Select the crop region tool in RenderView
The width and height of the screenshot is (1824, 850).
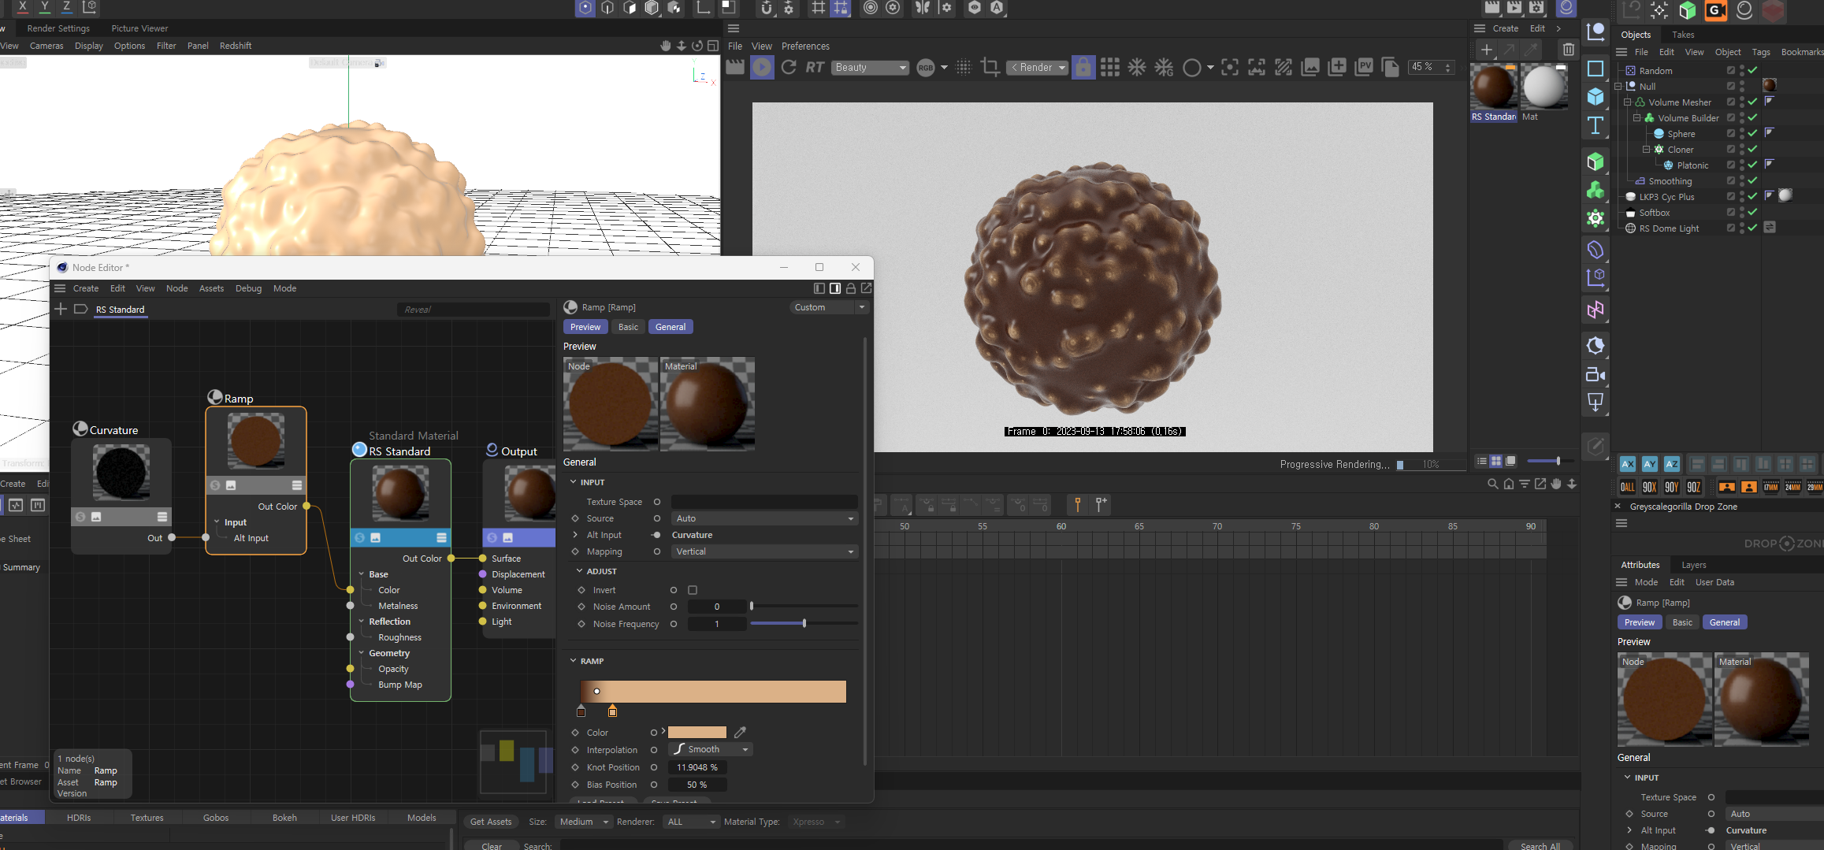point(990,68)
